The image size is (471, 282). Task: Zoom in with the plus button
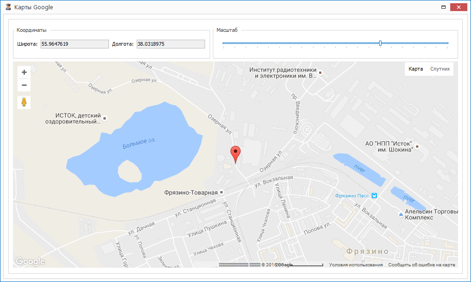[24, 72]
